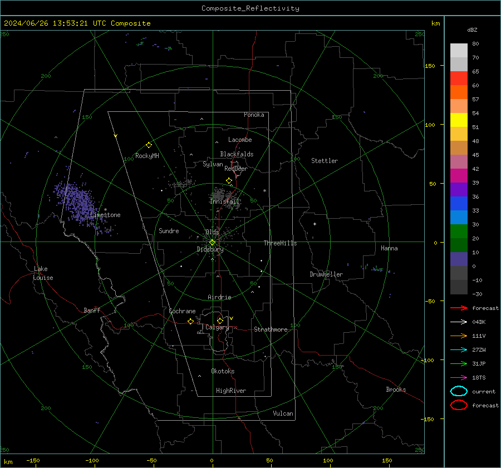Click the Calgary city label
The height and width of the screenshot is (468, 501).
coord(217,327)
